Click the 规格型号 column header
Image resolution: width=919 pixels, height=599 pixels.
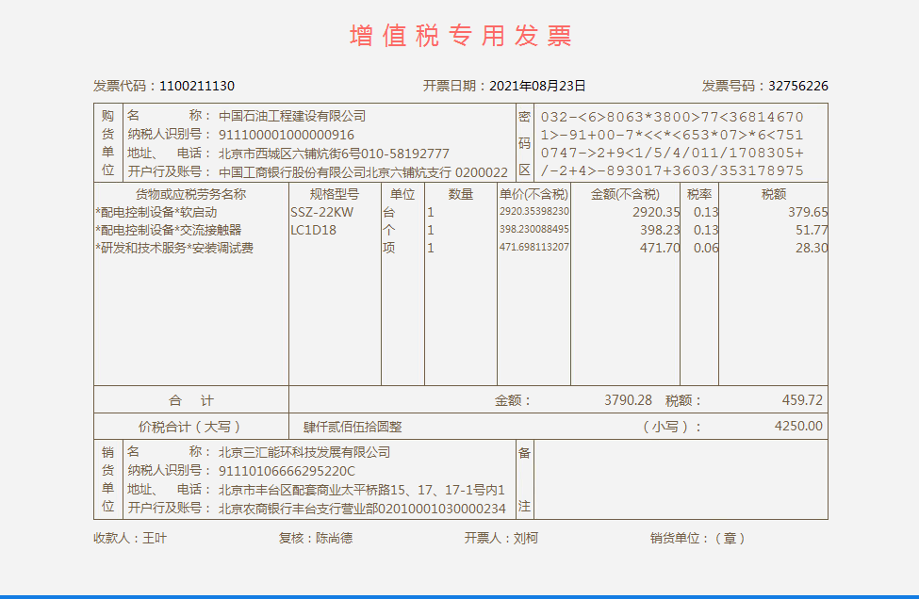point(335,194)
